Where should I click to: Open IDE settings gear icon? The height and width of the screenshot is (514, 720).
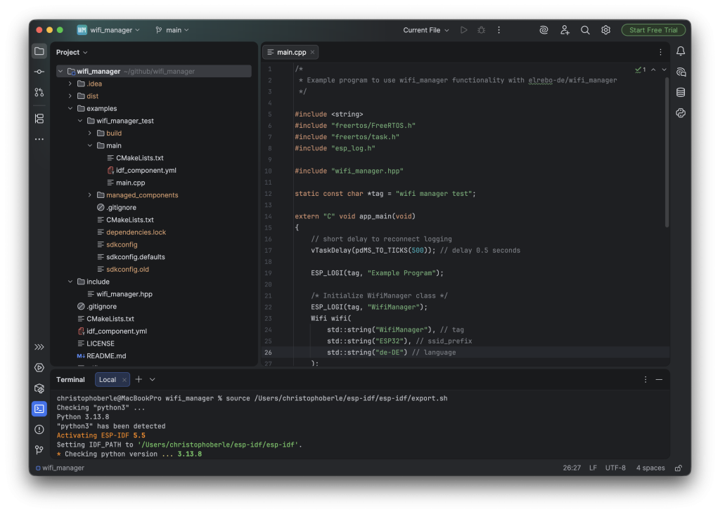(605, 30)
